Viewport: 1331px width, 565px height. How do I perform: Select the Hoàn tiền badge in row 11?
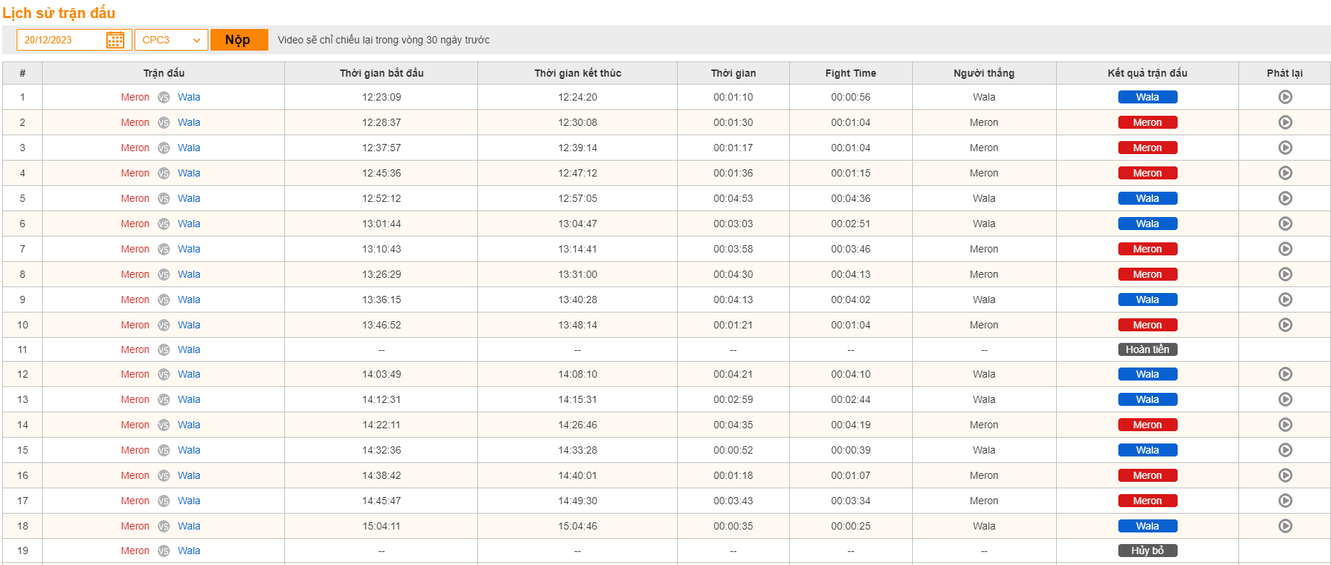pos(1147,349)
